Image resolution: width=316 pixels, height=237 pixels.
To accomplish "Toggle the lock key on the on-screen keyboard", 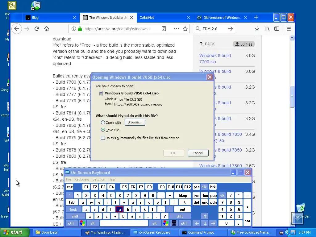I will (73, 210).
